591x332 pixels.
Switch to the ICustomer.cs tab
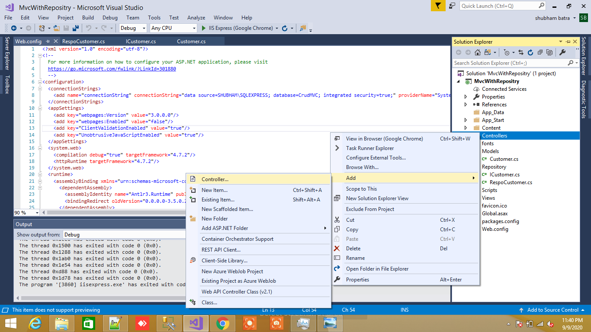(x=141, y=41)
